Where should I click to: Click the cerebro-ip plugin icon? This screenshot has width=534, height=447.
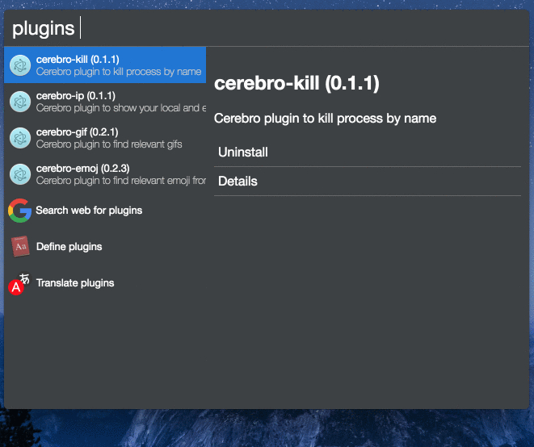click(20, 102)
